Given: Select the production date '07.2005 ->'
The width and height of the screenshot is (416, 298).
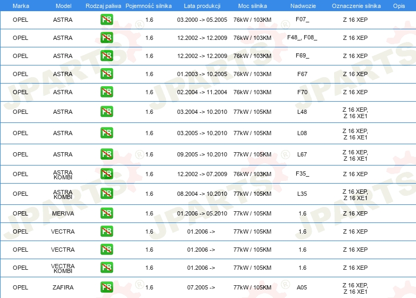Looking at the screenshot, I should (x=201, y=287).
